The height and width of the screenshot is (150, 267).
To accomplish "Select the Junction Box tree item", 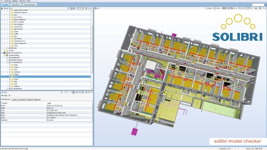I will (18, 27).
